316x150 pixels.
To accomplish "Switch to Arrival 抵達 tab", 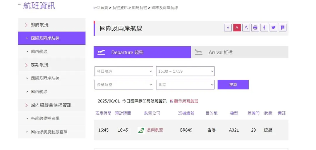I will [240, 52].
